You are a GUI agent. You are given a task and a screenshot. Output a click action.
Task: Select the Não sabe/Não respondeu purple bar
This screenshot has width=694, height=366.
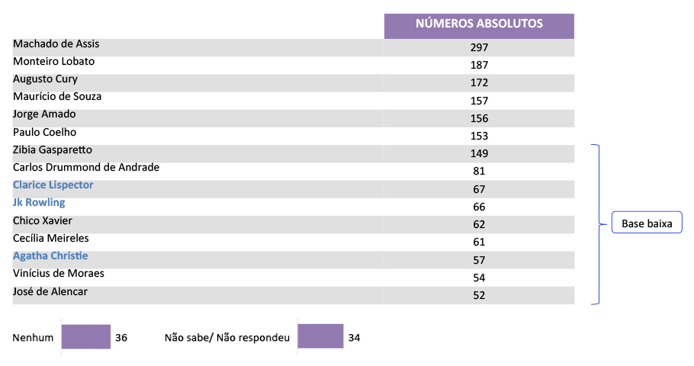pos(320,337)
